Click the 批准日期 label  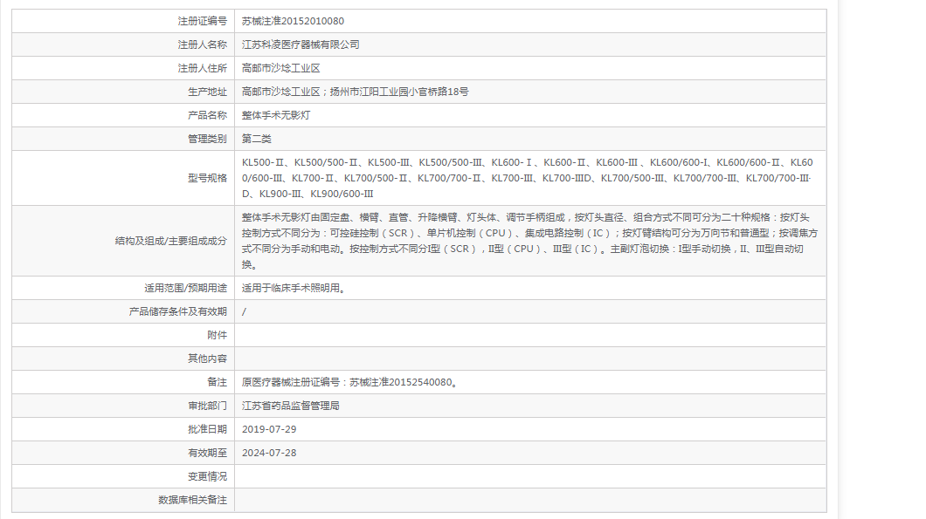(207, 430)
